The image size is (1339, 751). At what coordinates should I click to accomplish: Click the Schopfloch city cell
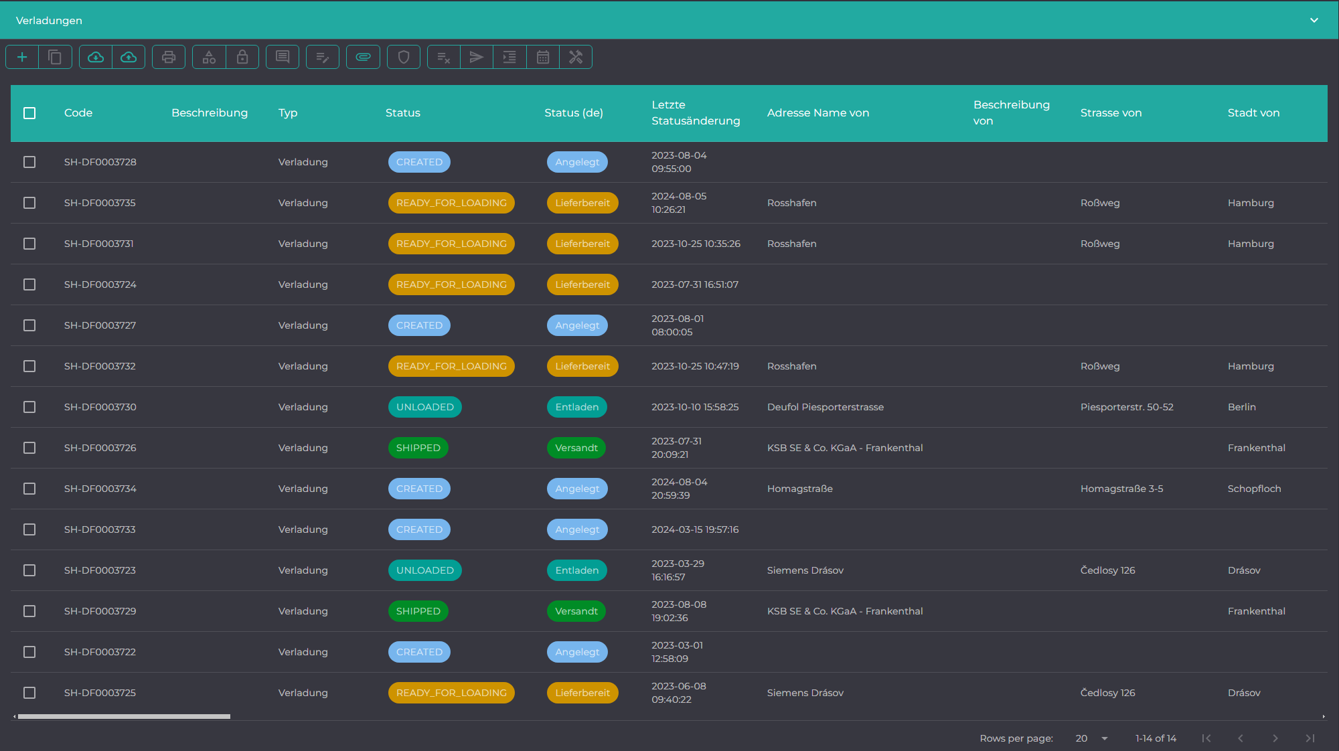[x=1255, y=489]
